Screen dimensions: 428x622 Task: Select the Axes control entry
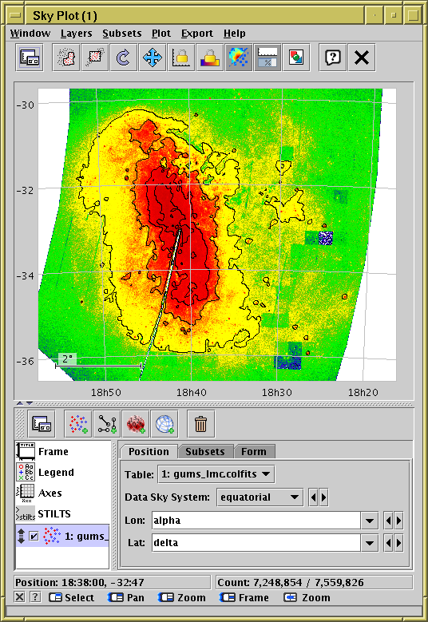click(62, 493)
